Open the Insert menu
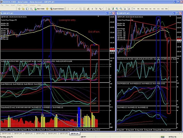The image size is (183, 138). pyautogui.click(x=13, y=5)
